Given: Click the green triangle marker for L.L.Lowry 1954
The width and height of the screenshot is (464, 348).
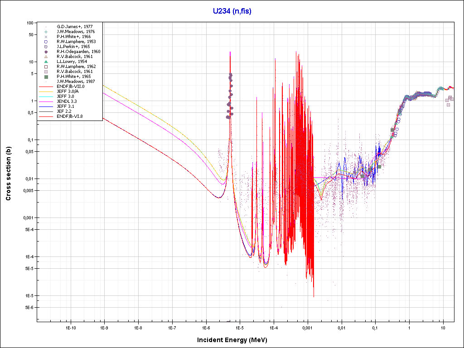Looking at the screenshot, I should pos(46,62).
